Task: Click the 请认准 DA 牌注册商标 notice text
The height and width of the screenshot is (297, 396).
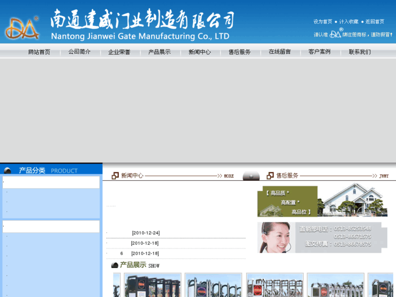Action: click(x=353, y=34)
